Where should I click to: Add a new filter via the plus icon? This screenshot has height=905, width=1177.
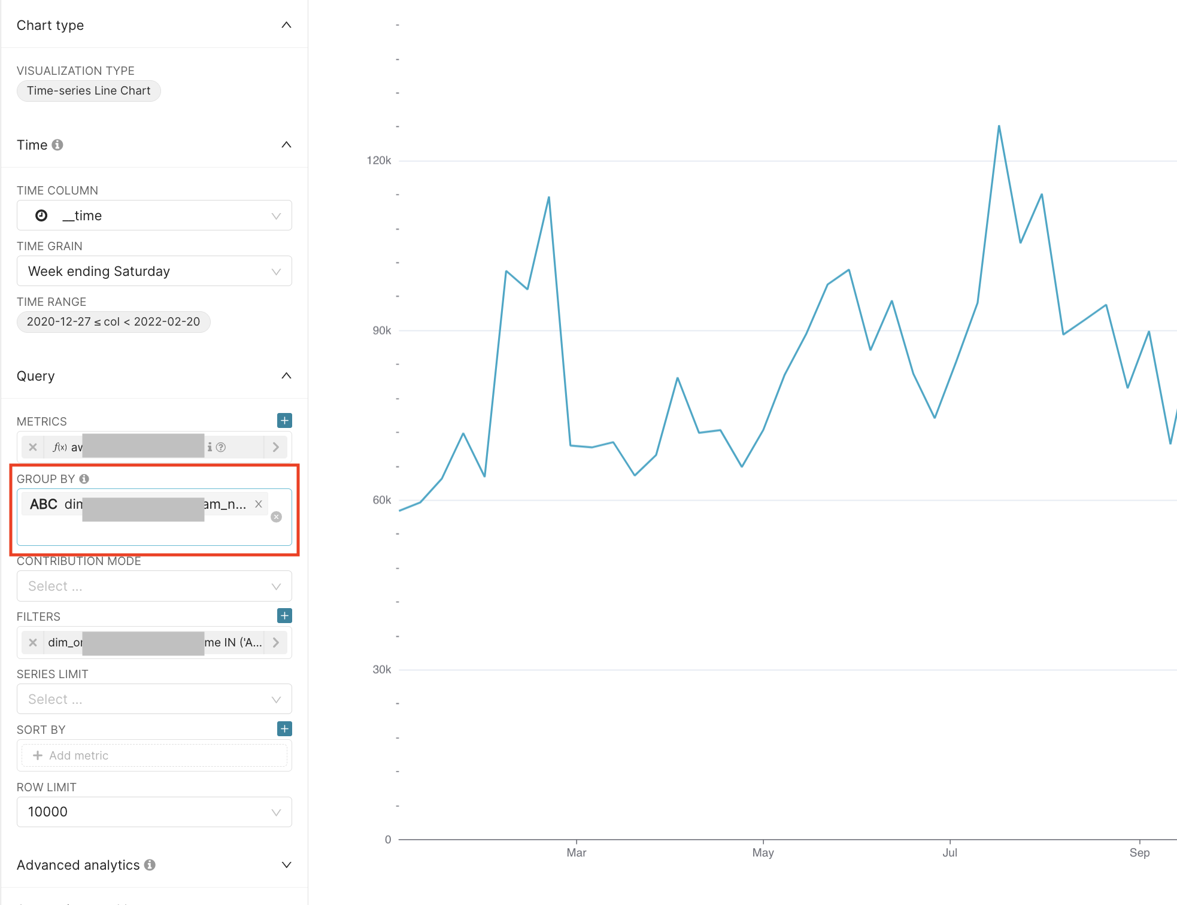pyautogui.click(x=284, y=615)
